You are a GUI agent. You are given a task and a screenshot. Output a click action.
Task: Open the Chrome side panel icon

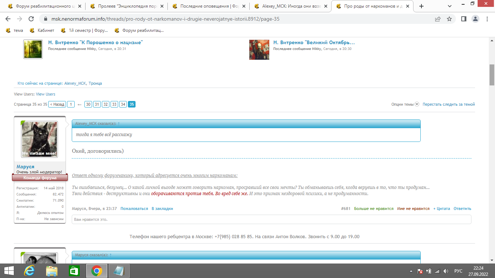coord(463,19)
